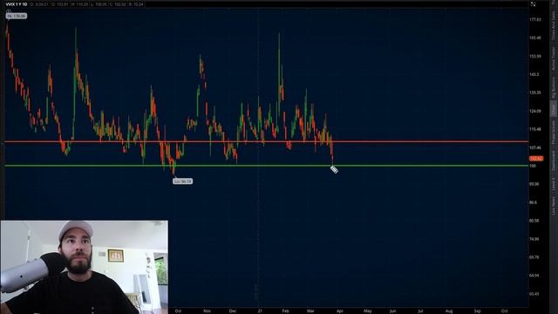Click the Nov label on time axis
Screen dimensions: 558x314
(207, 311)
